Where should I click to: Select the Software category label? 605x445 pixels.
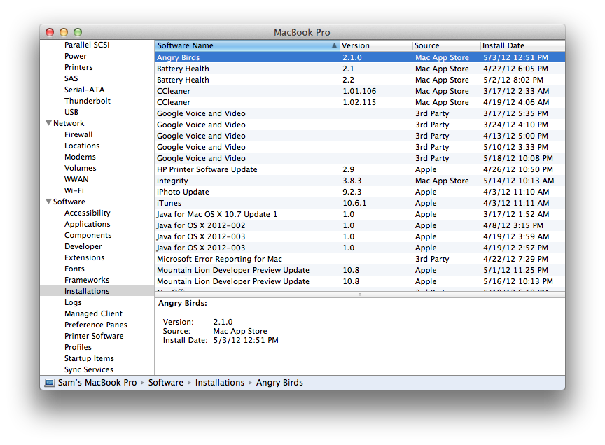pyautogui.click(x=69, y=202)
